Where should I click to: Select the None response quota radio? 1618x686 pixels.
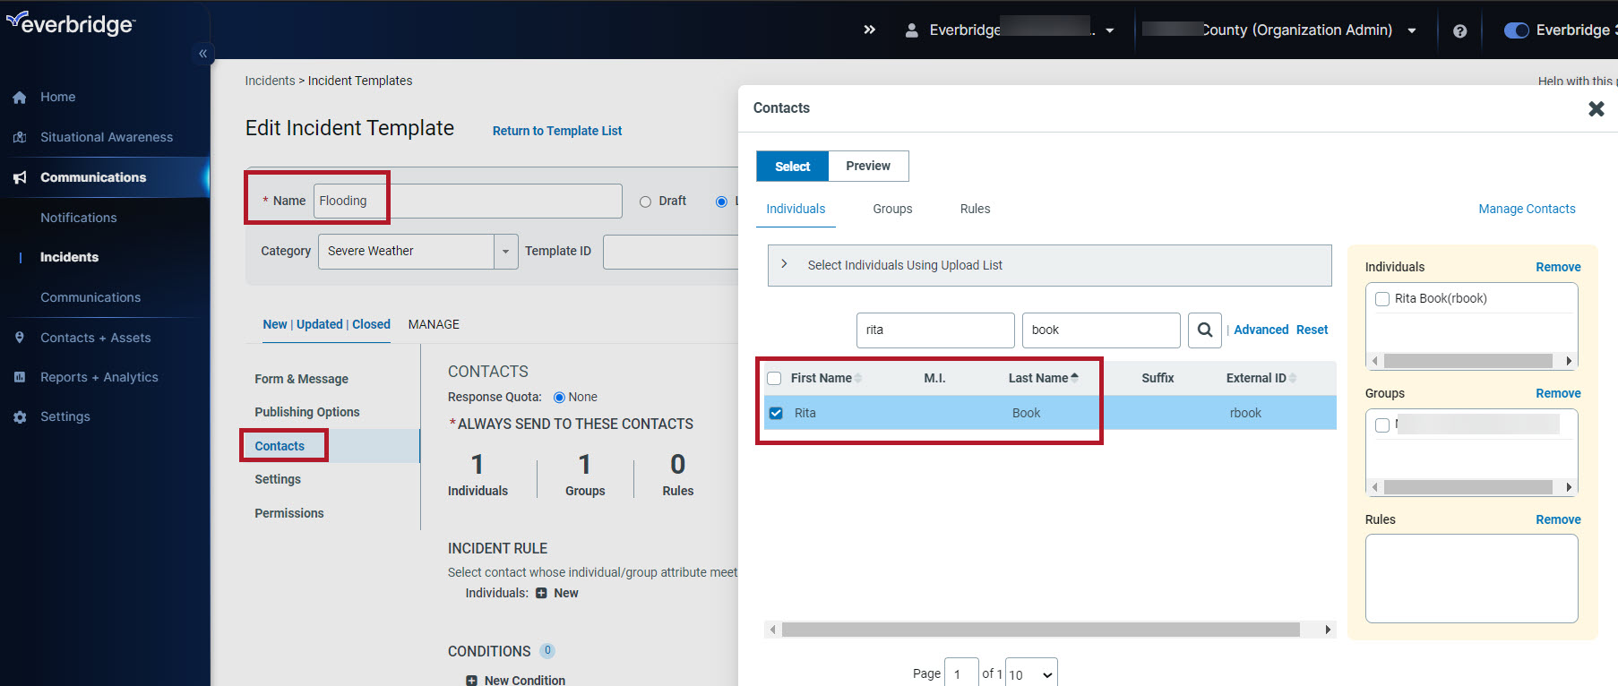click(559, 397)
